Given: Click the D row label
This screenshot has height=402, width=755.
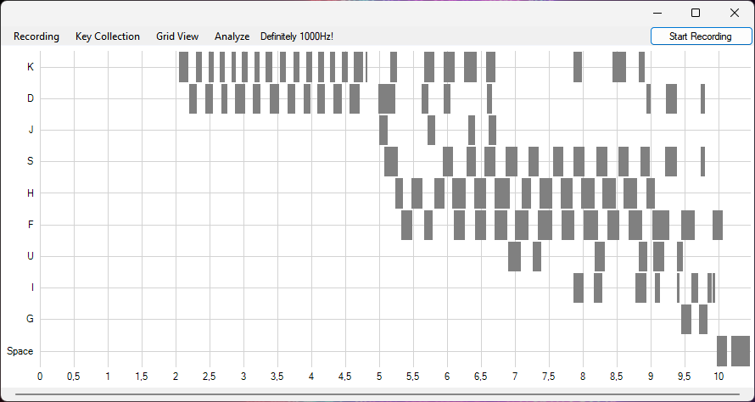Looking at the screenshot, I should [x=31, y=98].
